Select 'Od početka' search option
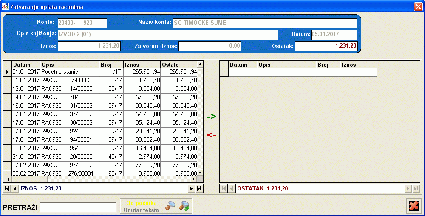The width and height of the screenshot is (425, 216). 141,203
